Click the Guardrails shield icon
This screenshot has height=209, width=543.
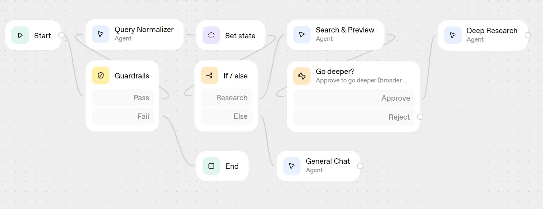(x=101, y=76)
